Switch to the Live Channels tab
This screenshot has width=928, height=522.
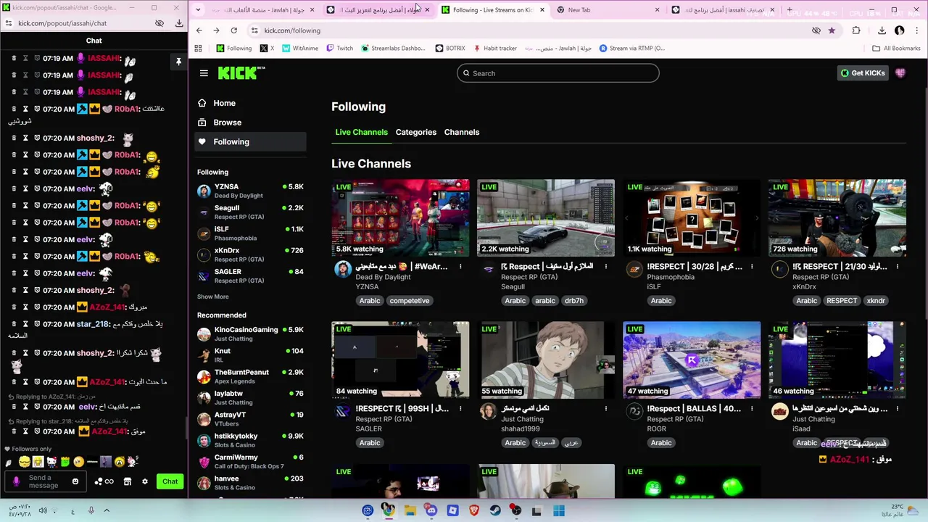[361, 132]
